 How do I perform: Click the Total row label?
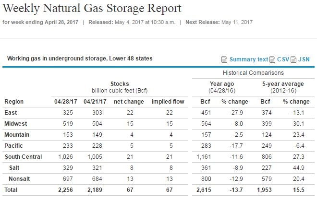(x=12, y=190)
